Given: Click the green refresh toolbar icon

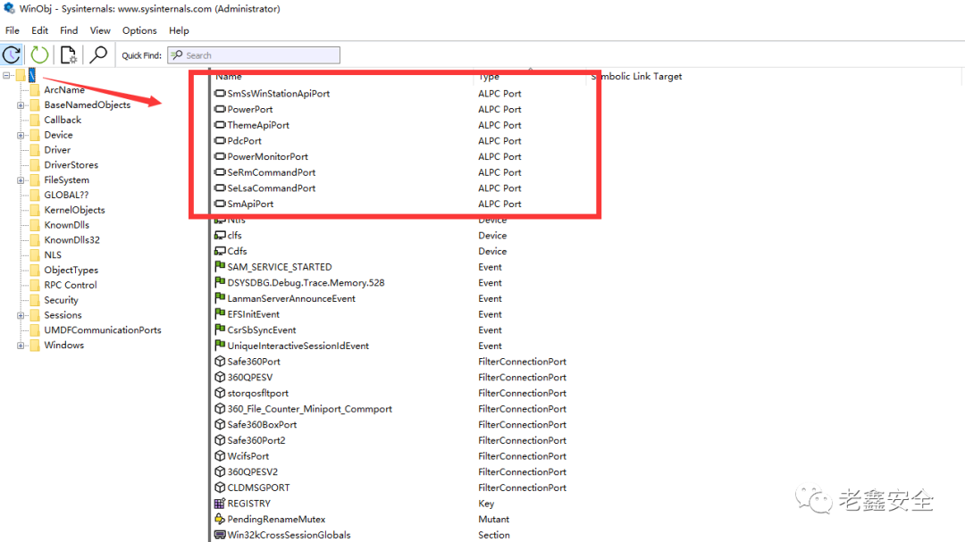Looking at the screenshot, I should tap(39, 54).
